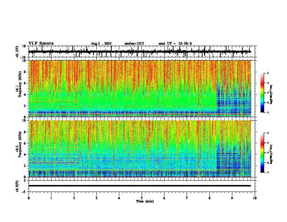The width and height of the screenshot is (287, 222).
Task: Click the "ch.3(V)" axis label
Action: pyautogui.click(x=17, y=186)
